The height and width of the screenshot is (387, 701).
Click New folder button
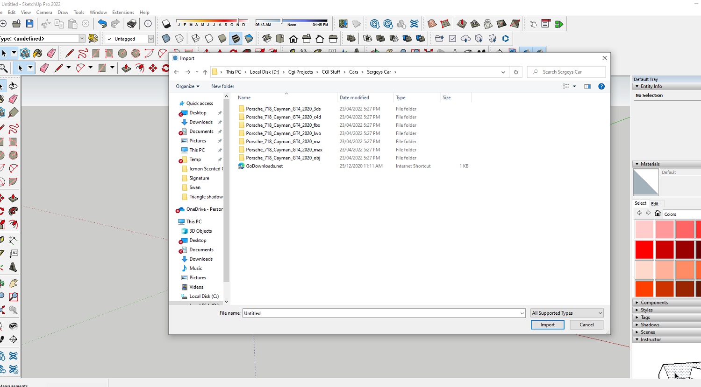222,86
